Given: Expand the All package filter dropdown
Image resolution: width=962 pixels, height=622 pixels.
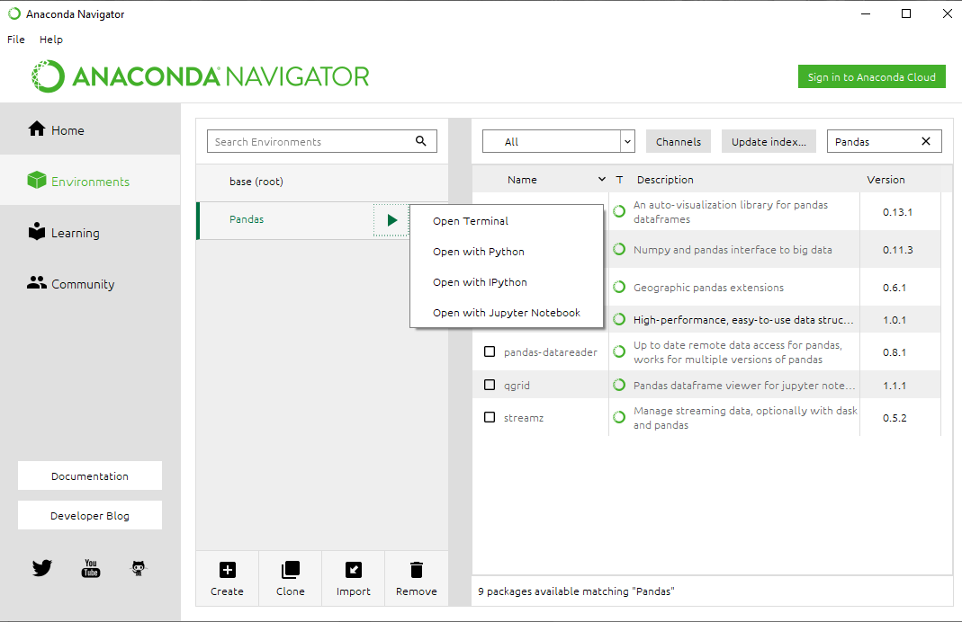Looking at the screenshot, I should click(x=627, y=141).
